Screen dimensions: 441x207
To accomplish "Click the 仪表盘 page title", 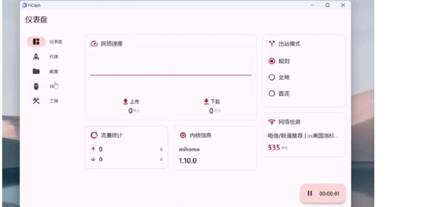I will [x=36, y=20].
